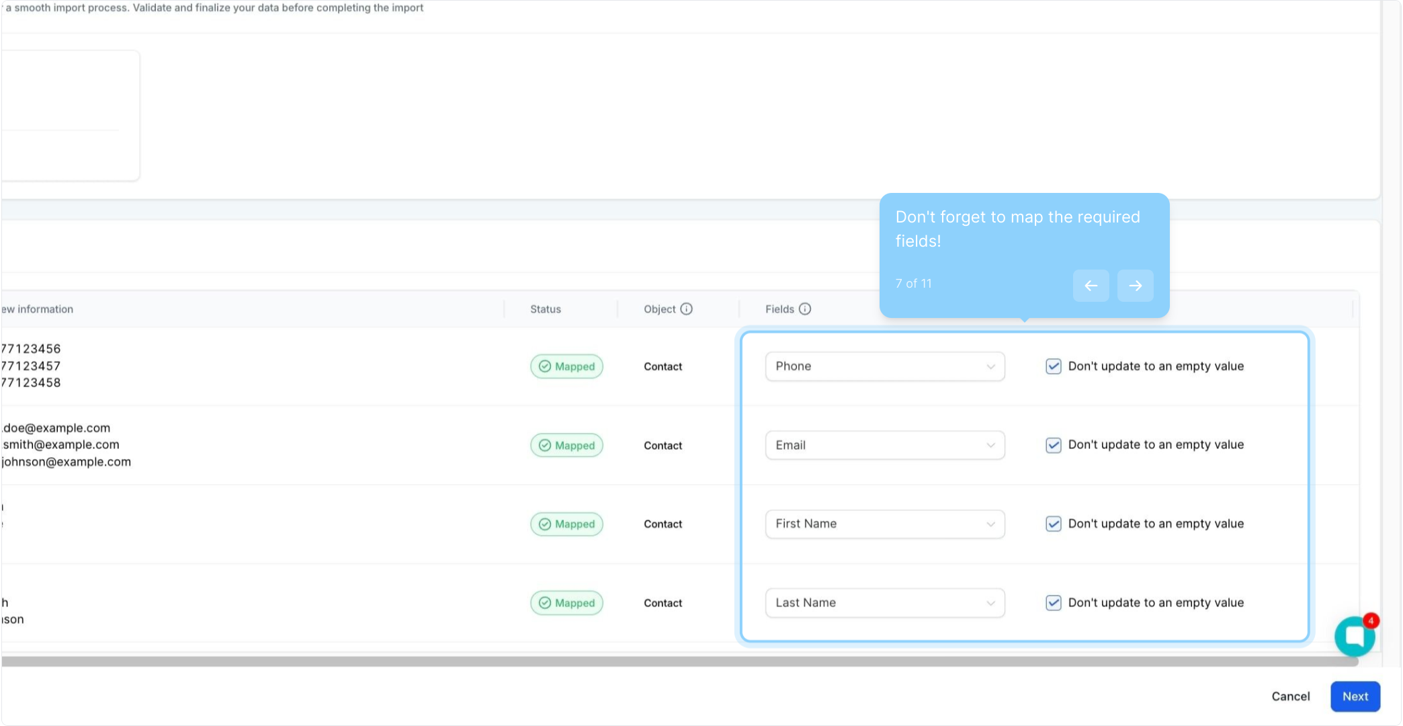The height and width of the screenshot is (726, 1403).
Task: Click Mapped status badge in Last Name row
Action: click(566, 603)
